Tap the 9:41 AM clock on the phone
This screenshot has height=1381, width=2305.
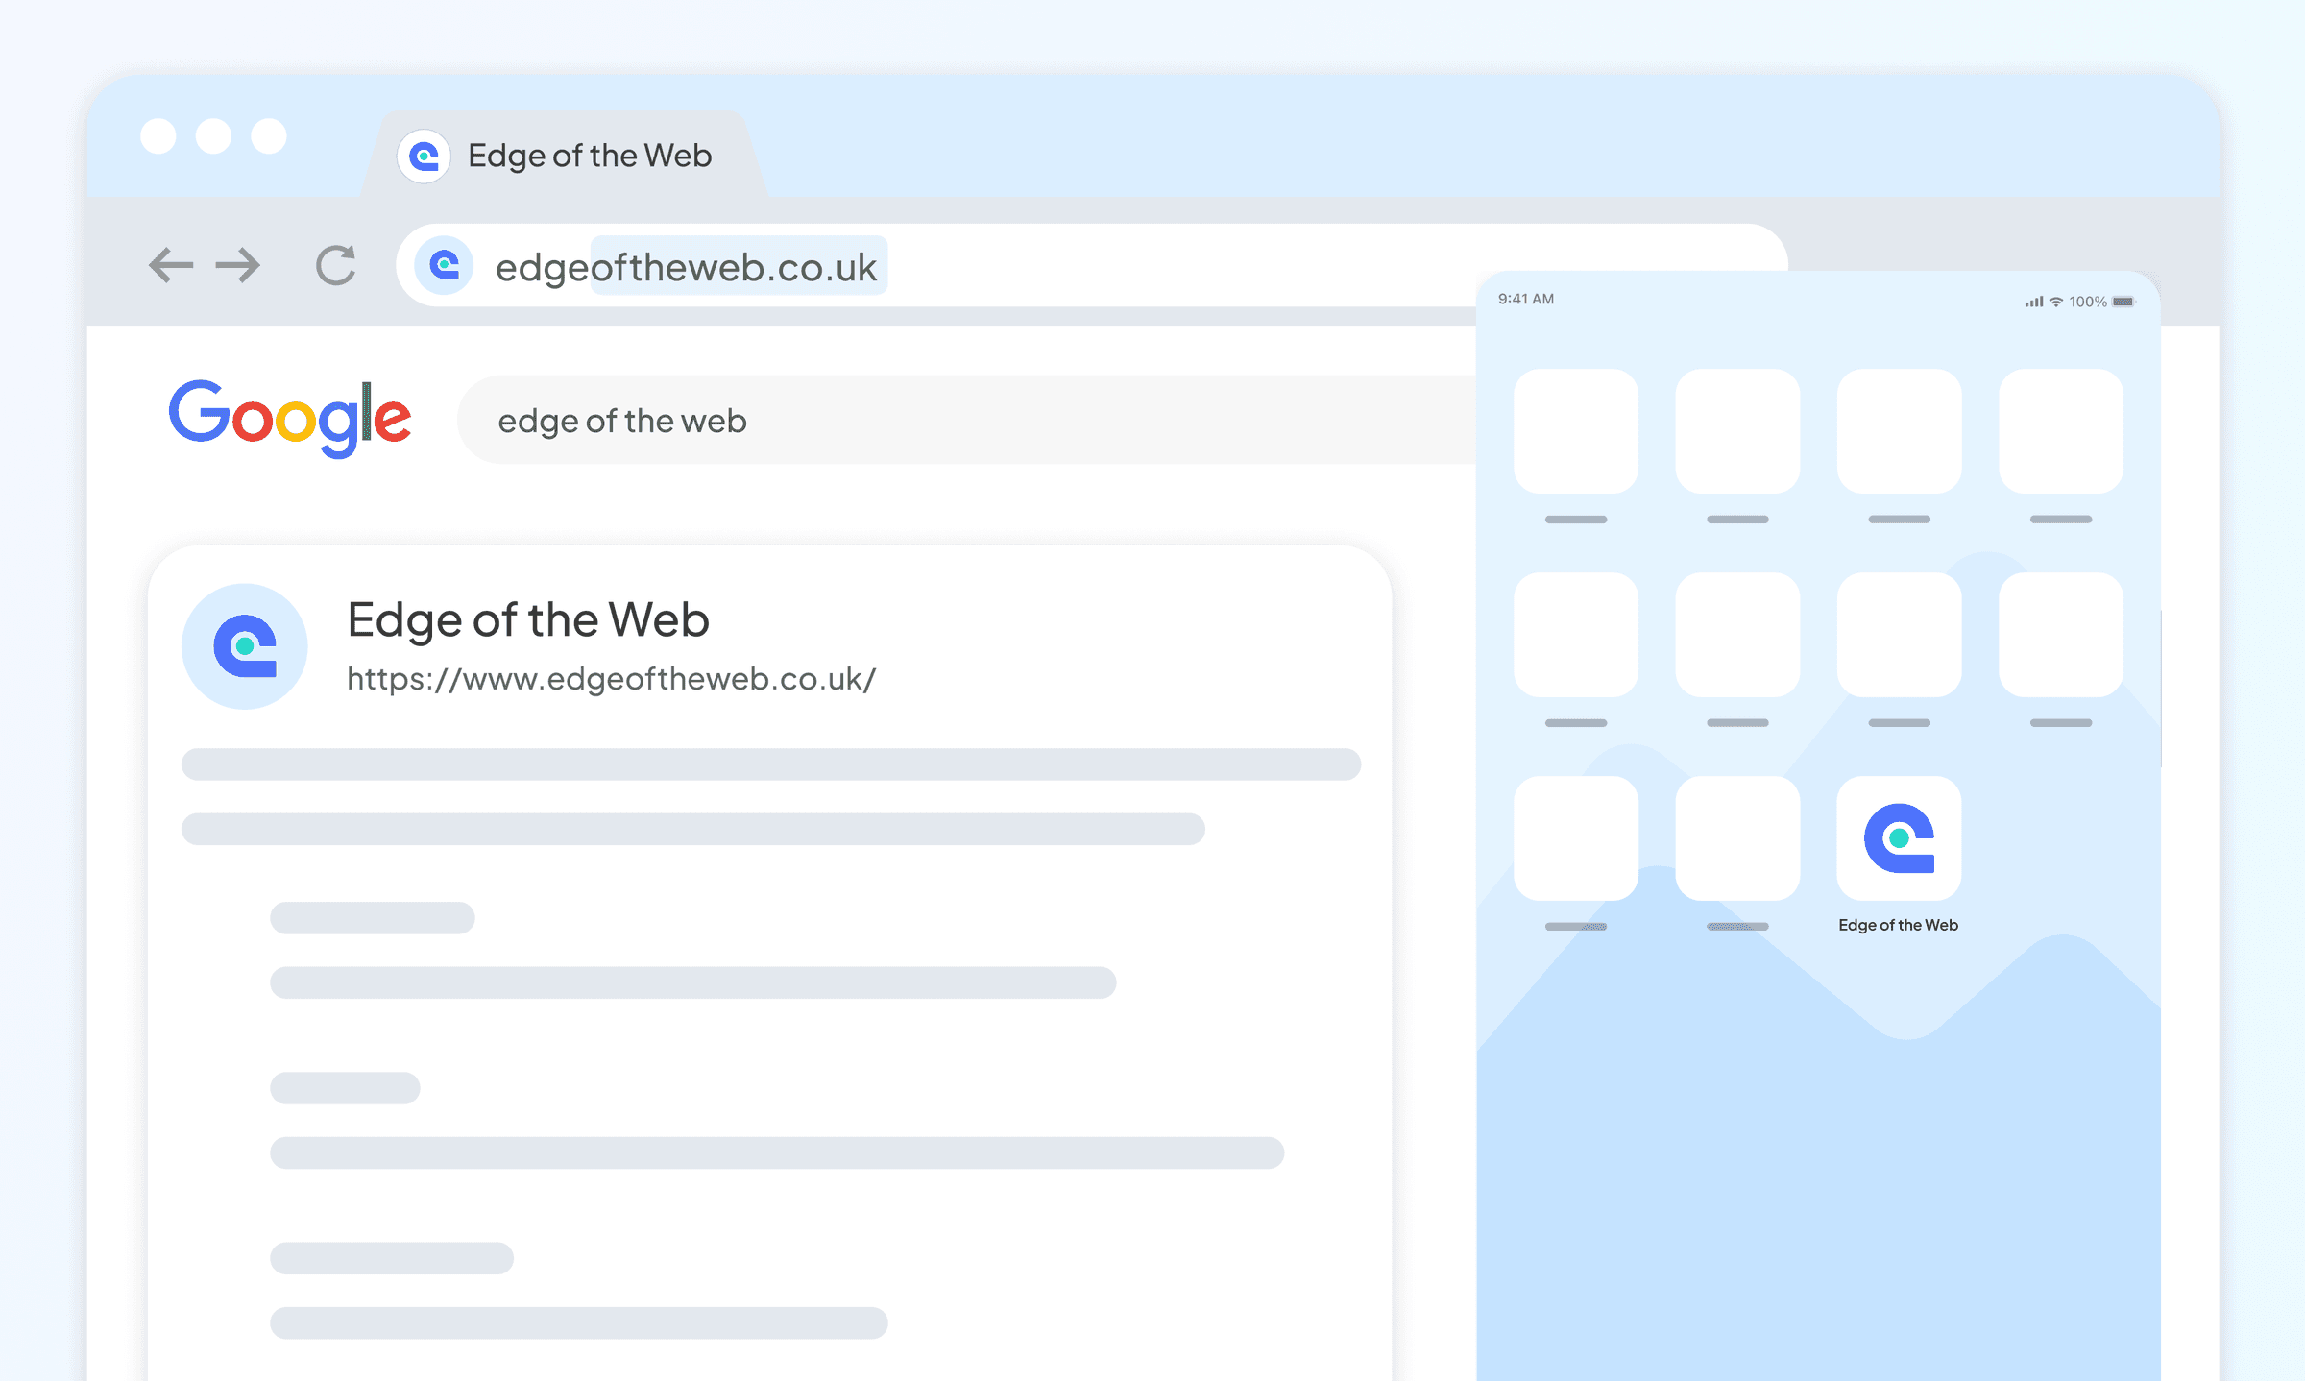coord(1526,299)
